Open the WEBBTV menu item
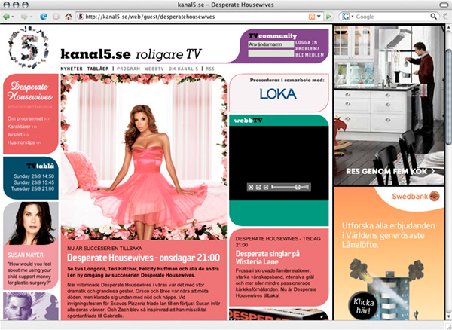Viewport: 452px width, 330px height. coord(154,69)
